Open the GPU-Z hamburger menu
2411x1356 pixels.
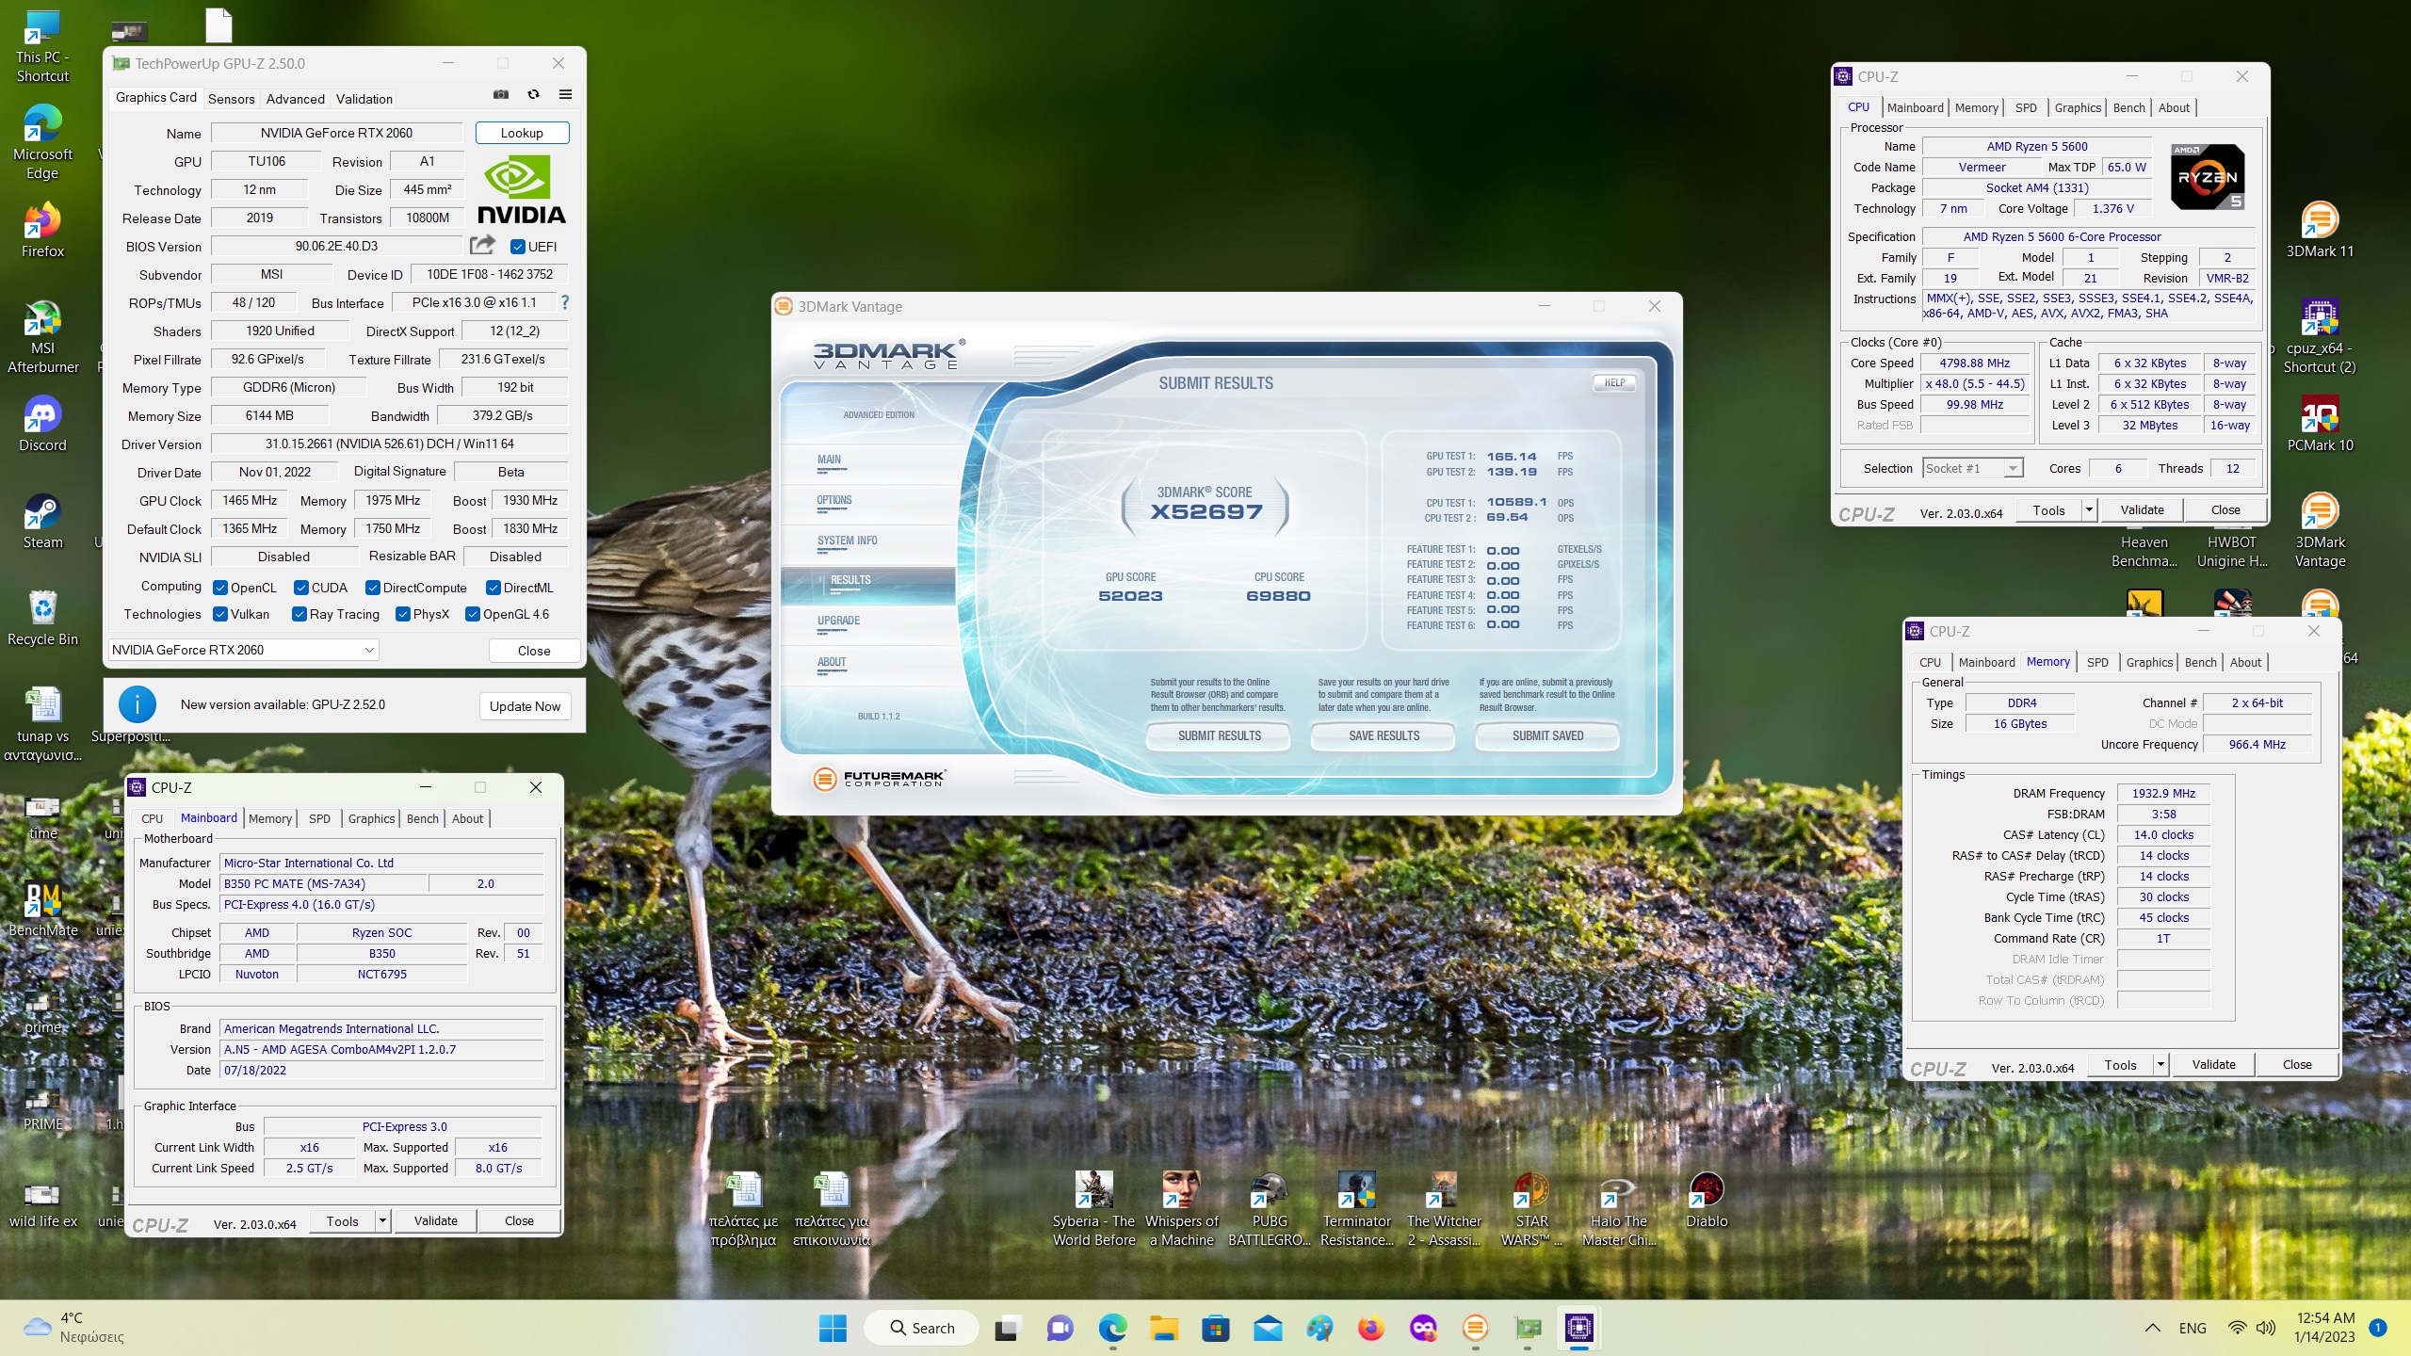point(565,95)
